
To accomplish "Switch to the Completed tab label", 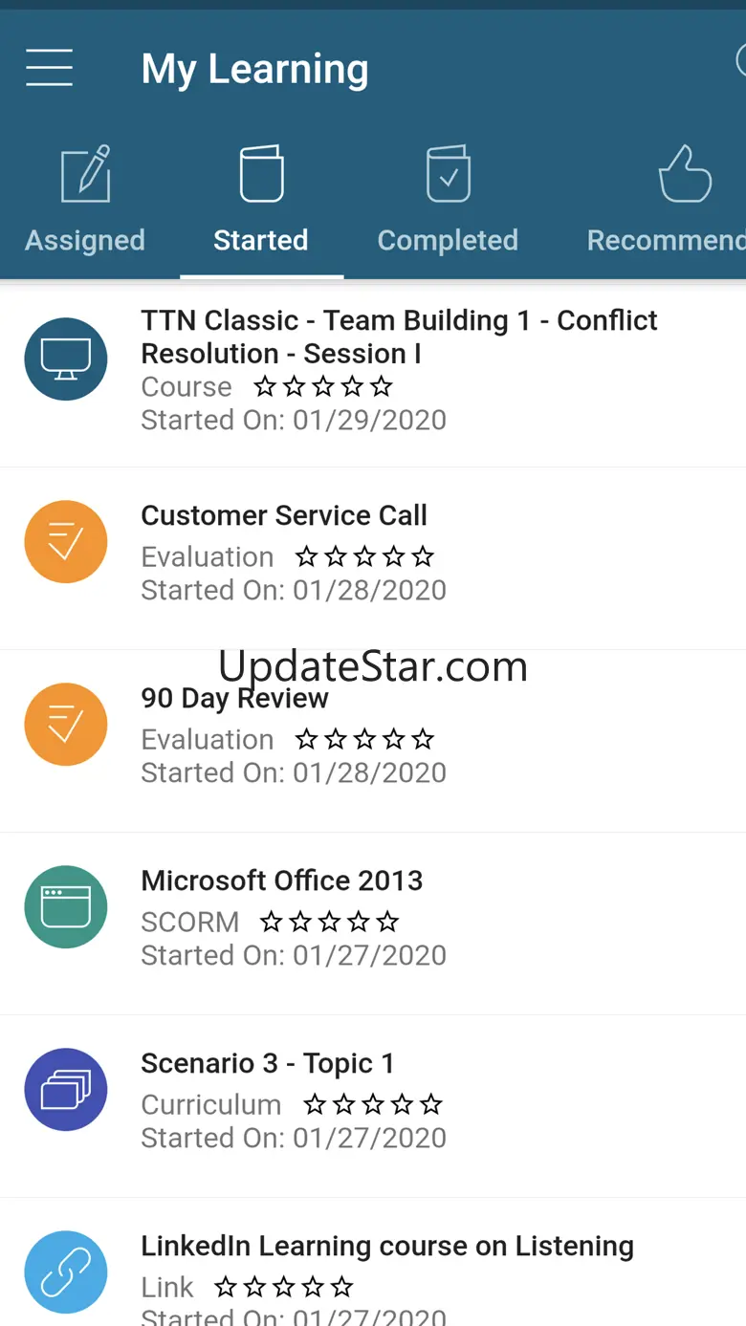I will [448, 240].
